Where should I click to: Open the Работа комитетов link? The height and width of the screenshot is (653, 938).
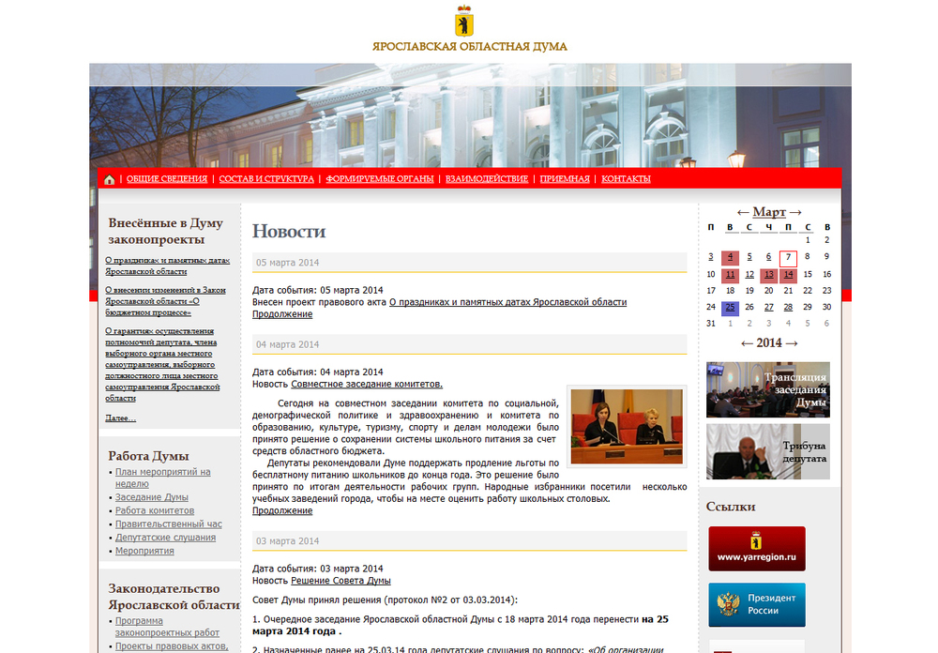tap(155, 510)
